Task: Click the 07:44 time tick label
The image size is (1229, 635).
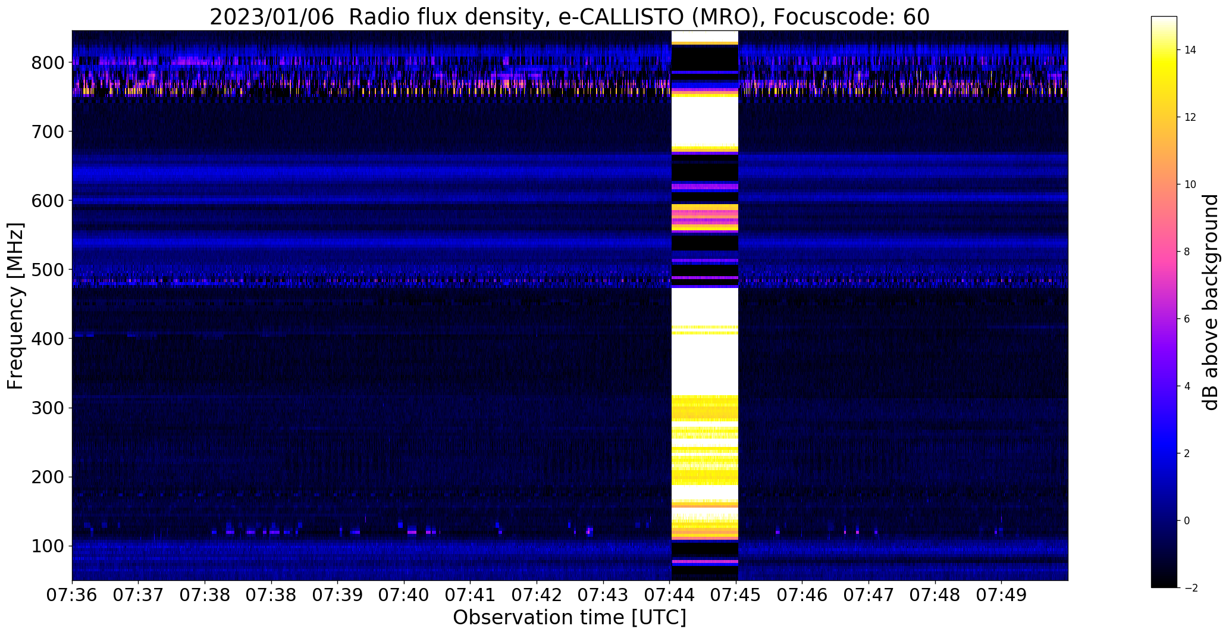Action: [x=670, y=596]
